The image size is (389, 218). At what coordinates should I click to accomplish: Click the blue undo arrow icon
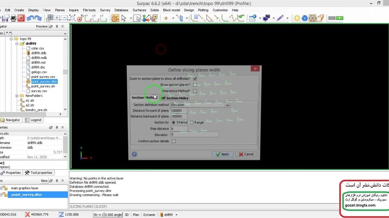coord(30,18)
